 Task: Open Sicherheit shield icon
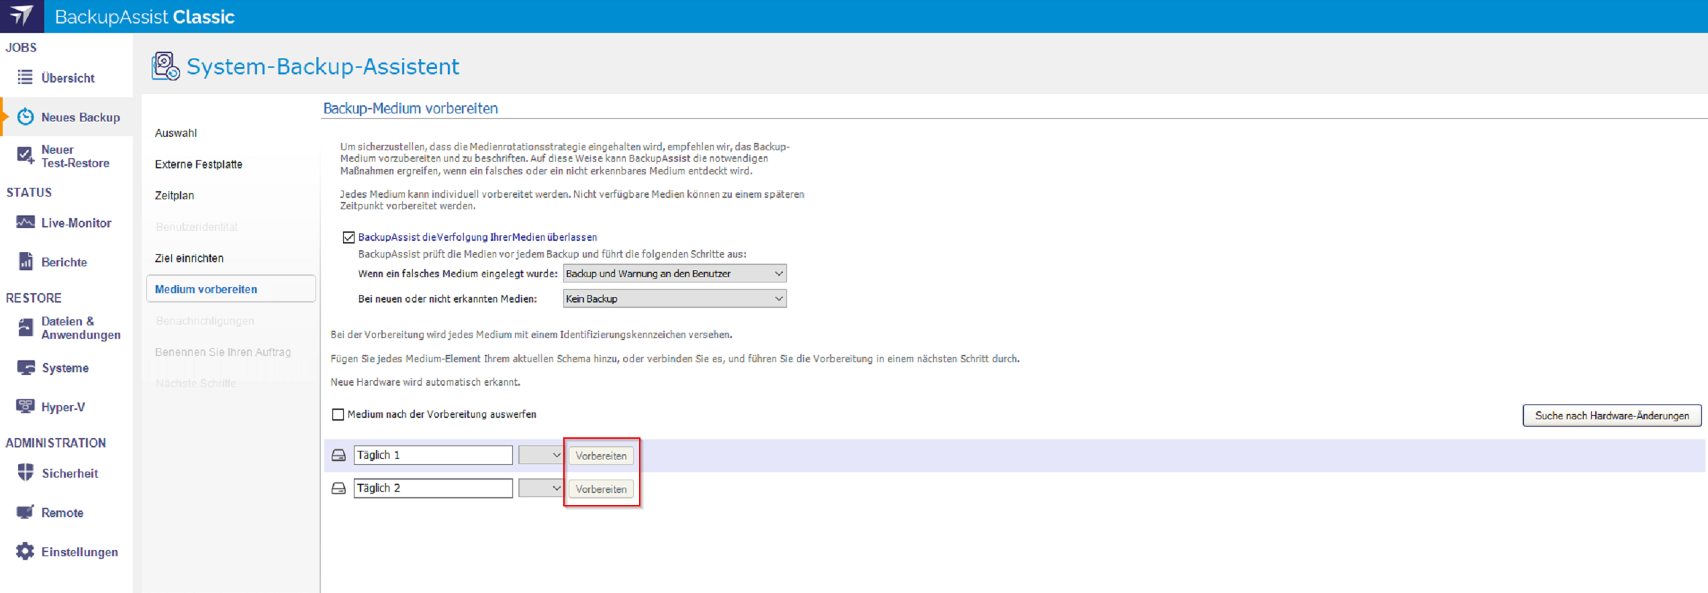(x=26, y=472)
